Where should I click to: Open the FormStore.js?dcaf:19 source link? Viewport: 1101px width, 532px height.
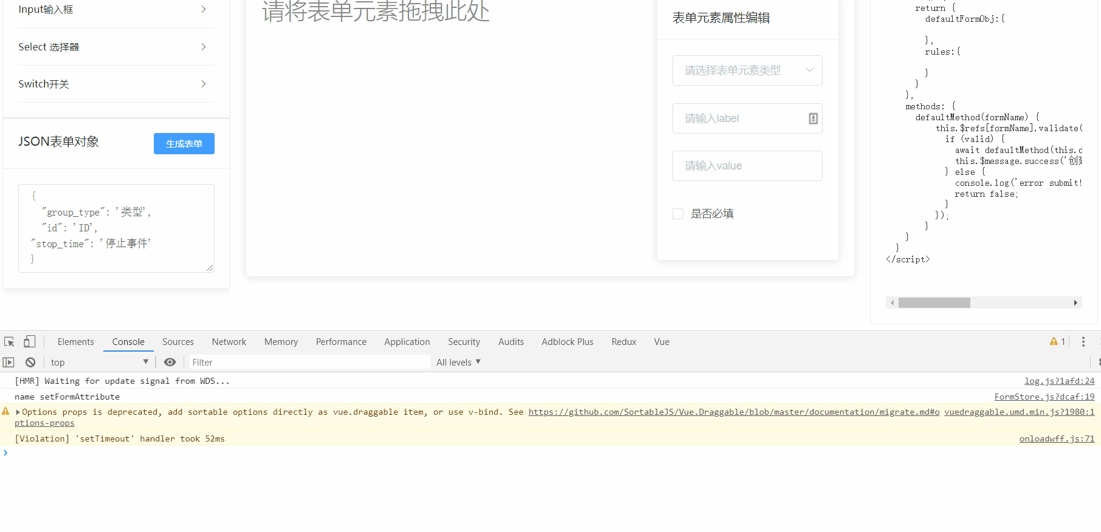point(1044,397)
